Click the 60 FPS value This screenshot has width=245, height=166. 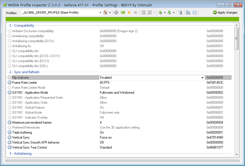(x=105, y=83)
